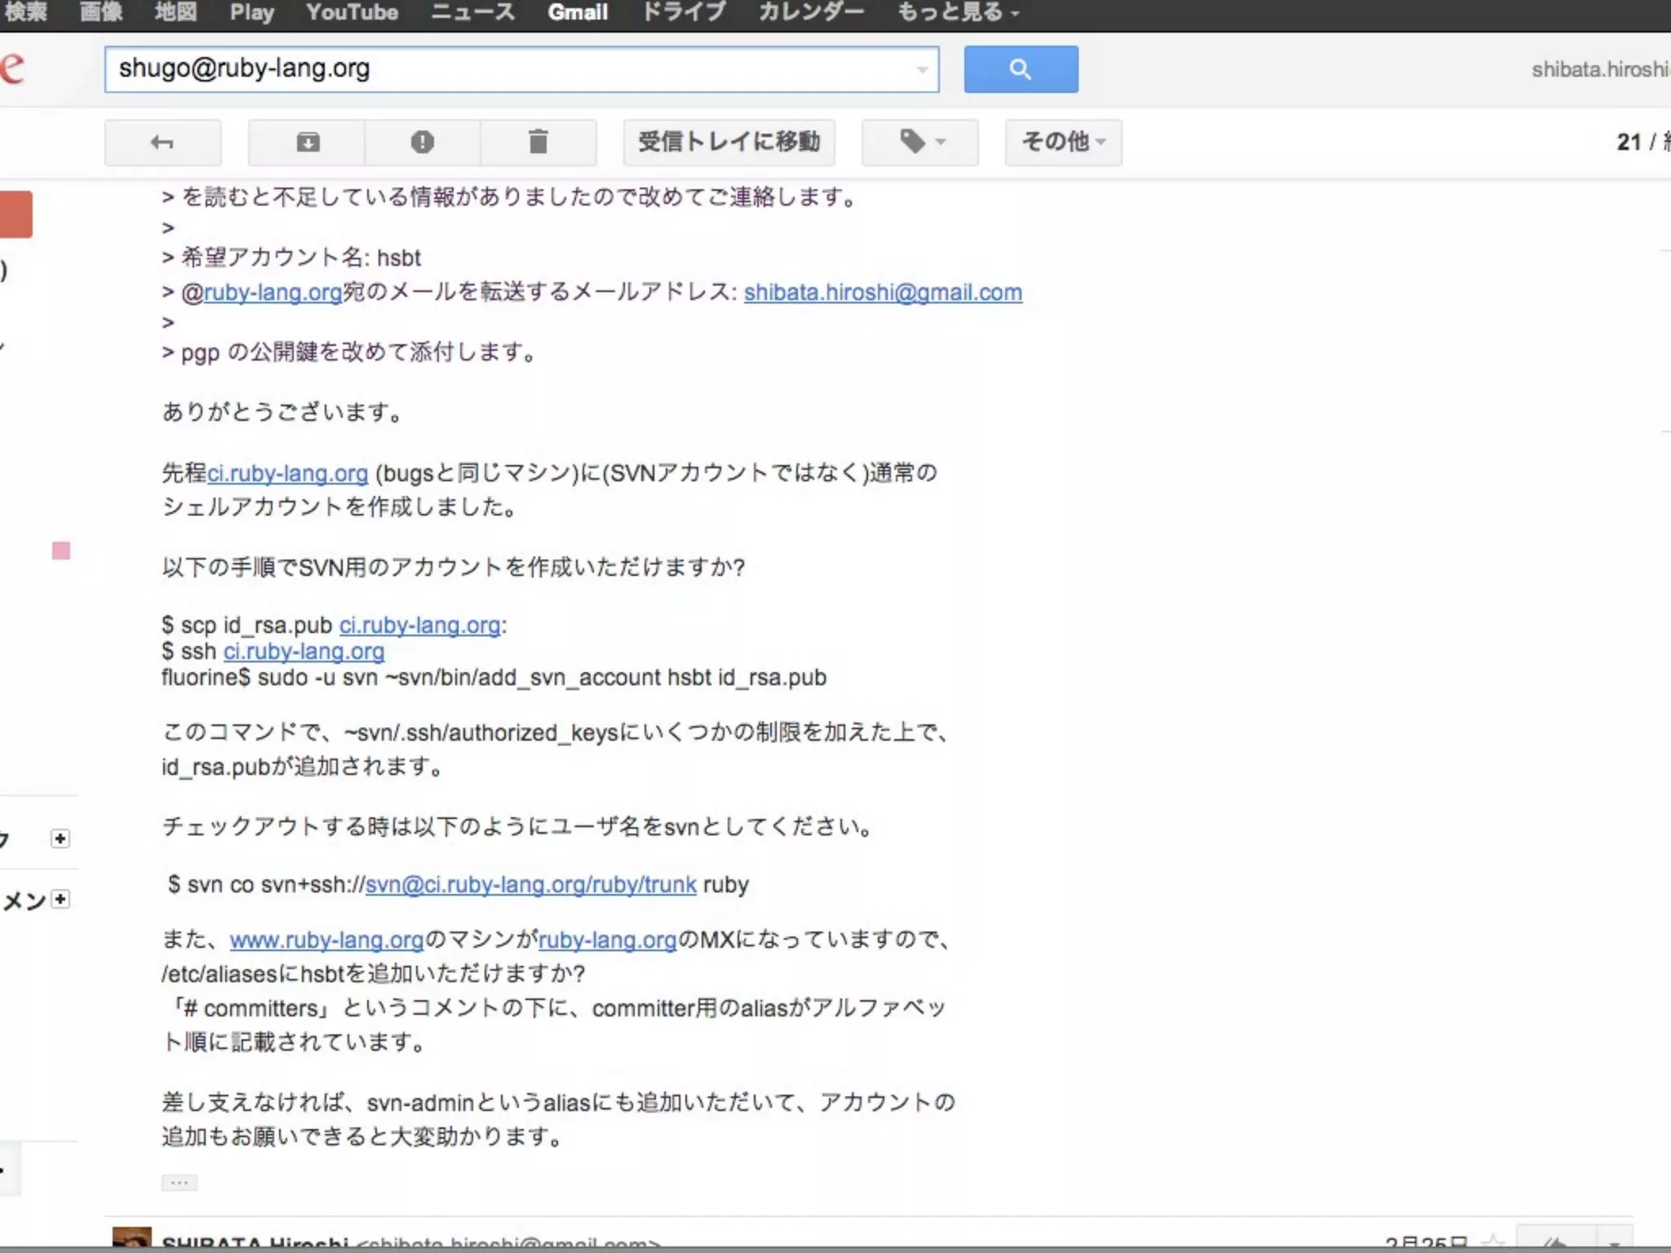Screen dimensions: 1671x1253
Task: Open Play in the top bar
Action: coord(251,13)
